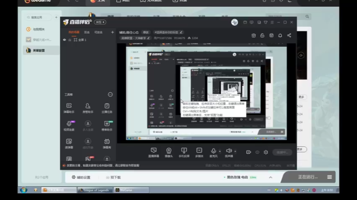Toggle visibility eye of 全屏 1 source
Viewport: 357px width, 200px height.
[64, 40]
